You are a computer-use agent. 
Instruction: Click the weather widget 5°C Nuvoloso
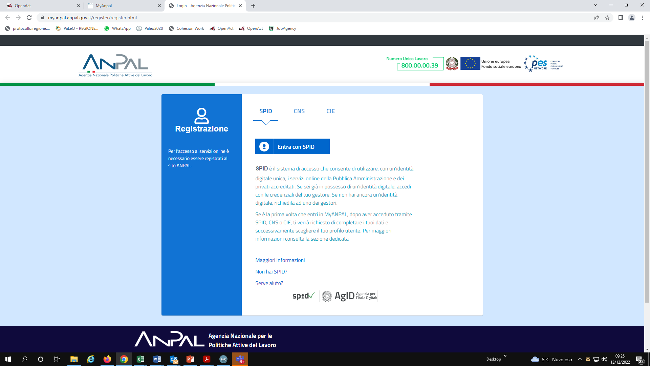tap(551, 359)
